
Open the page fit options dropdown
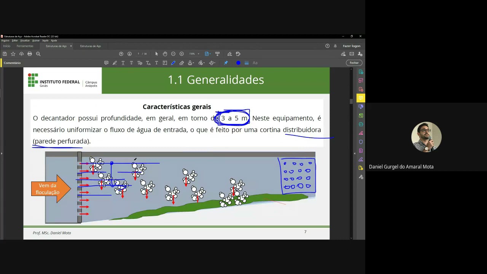pos(208,54)
